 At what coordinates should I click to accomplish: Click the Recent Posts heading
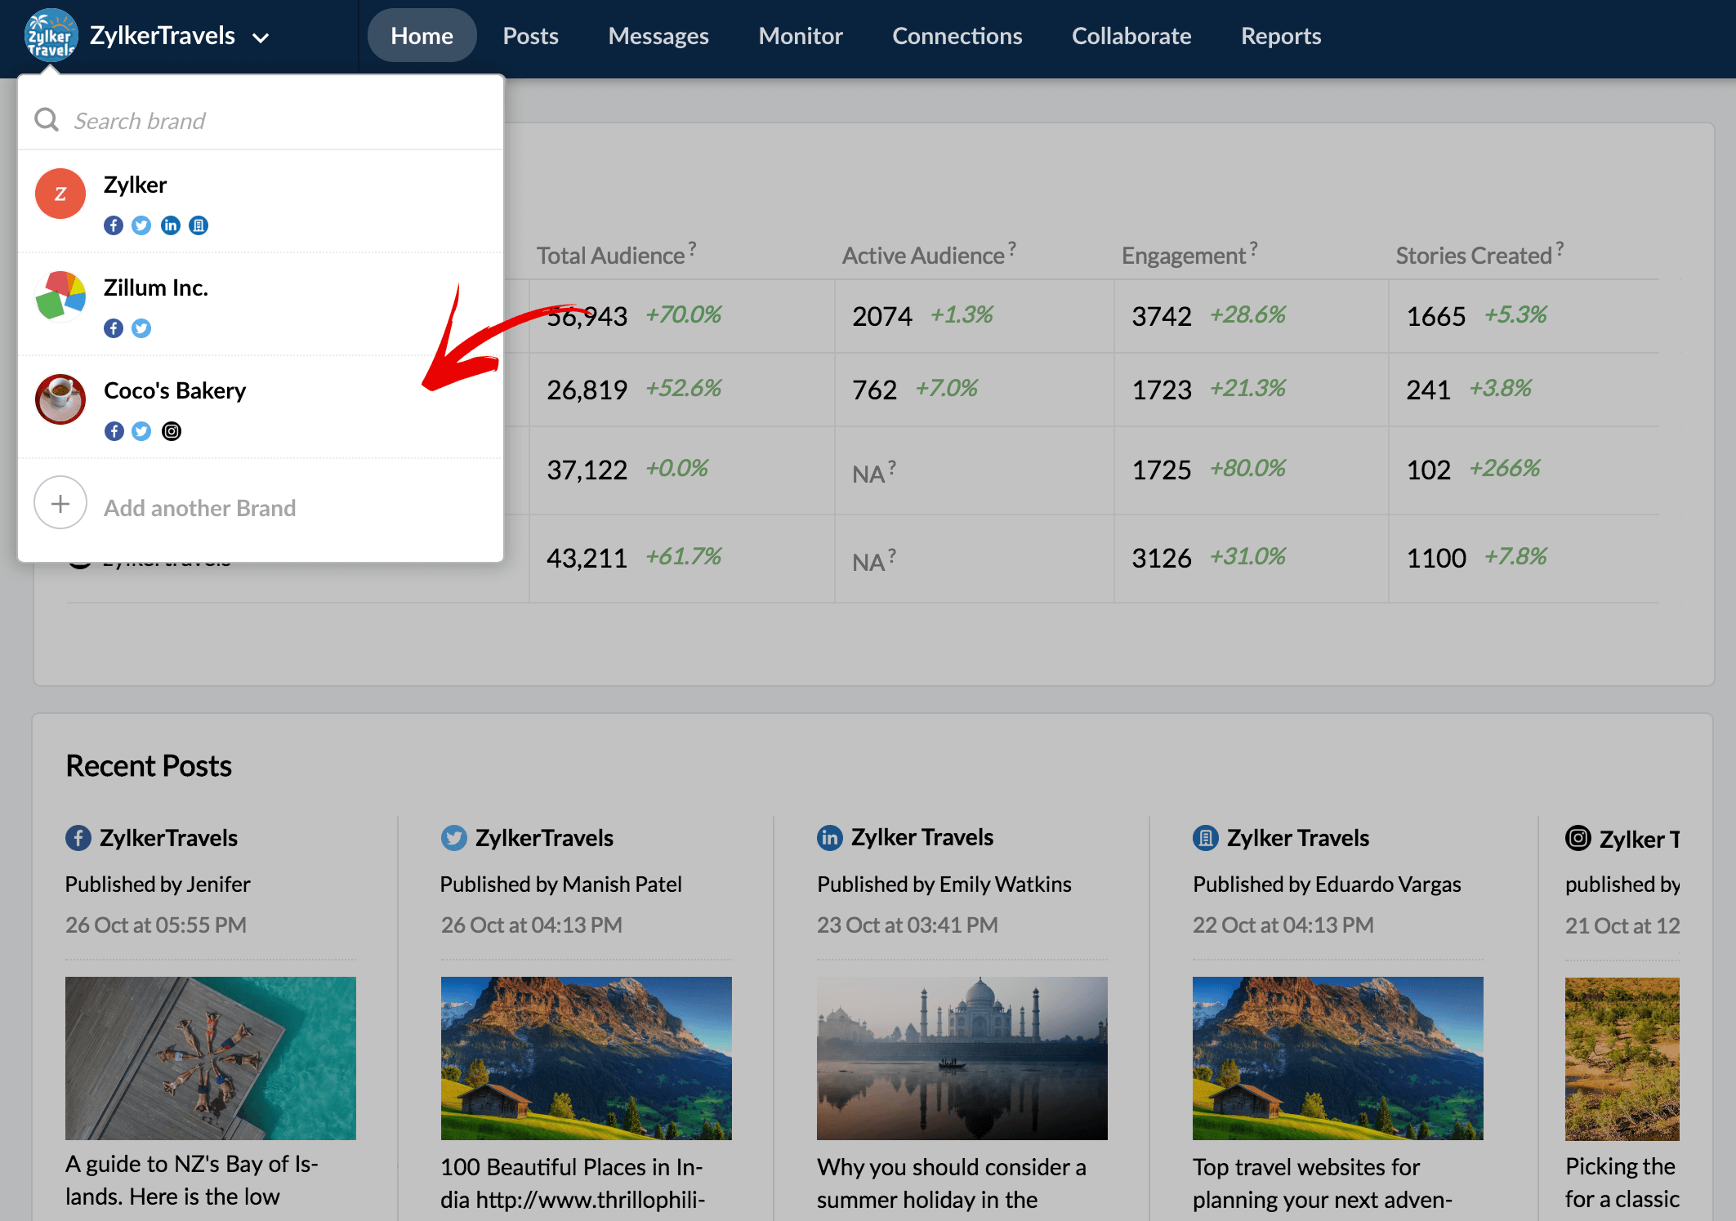pos(149,766)
